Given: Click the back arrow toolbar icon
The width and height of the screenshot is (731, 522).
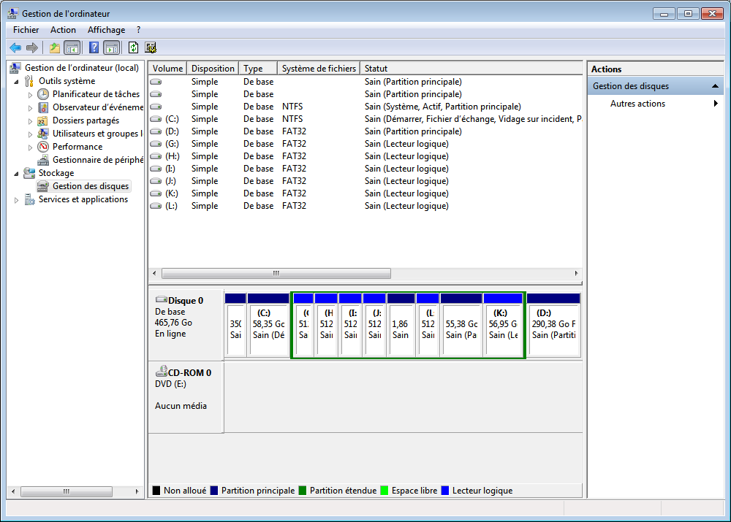Looking at the screenshot, I should [15, 47].
